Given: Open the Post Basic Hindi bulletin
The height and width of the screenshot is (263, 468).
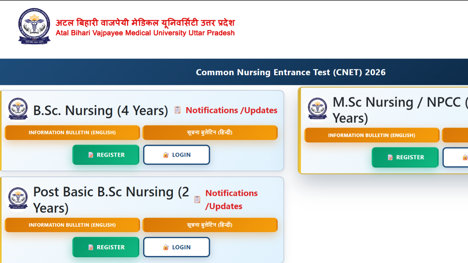Looking at the screenshot, I should [x=210, y=225].
